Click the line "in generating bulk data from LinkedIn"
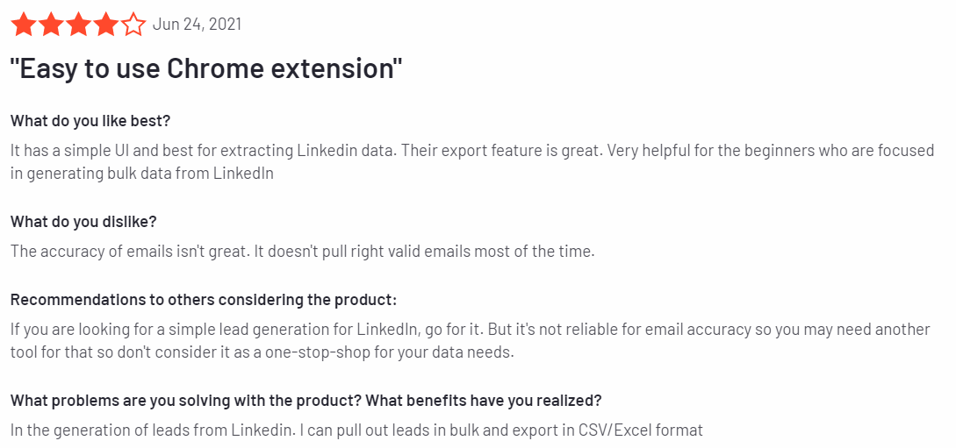This screenshot has height=448, width=956. click(x=142, y=174)
